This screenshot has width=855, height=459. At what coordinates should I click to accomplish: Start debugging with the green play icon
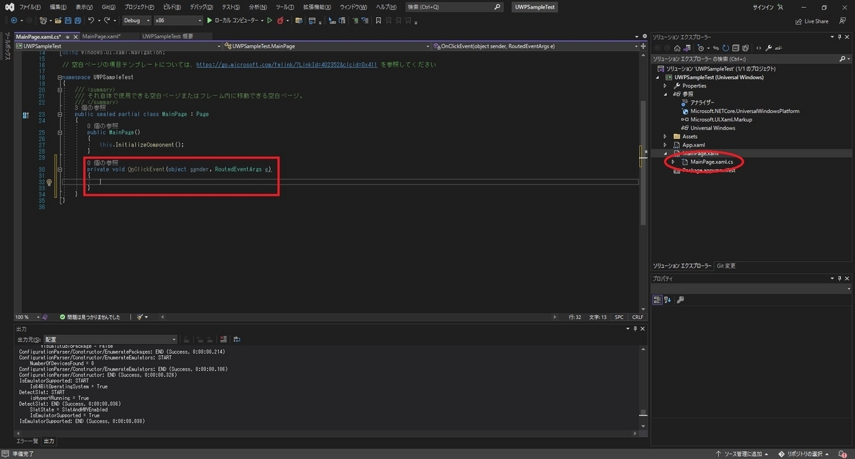pos(209,21)
